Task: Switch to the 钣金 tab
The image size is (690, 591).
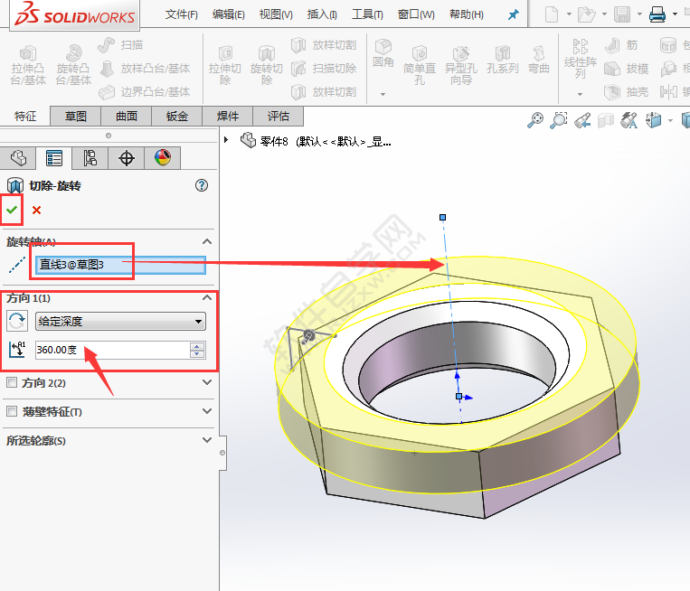Action: coord(177,117)
